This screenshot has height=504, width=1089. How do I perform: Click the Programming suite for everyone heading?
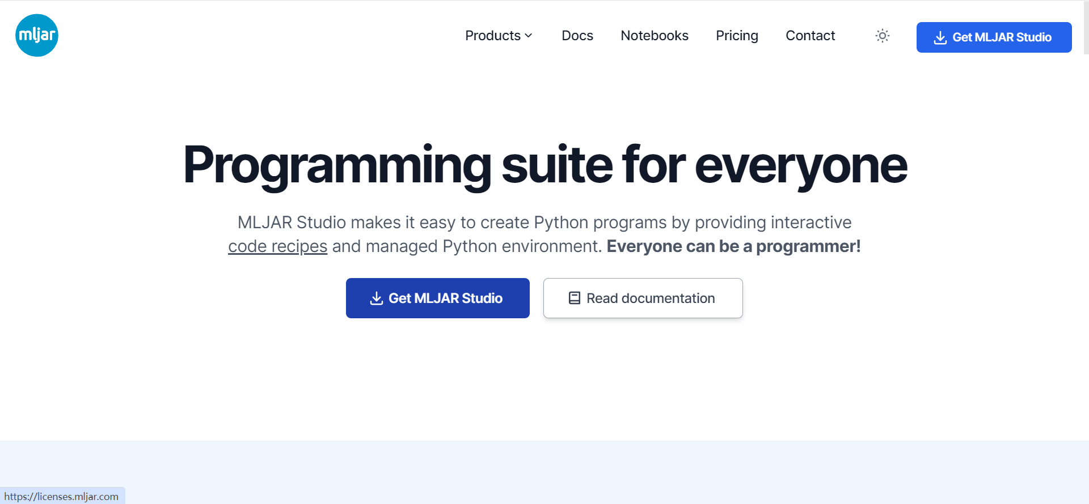[544, 165]
